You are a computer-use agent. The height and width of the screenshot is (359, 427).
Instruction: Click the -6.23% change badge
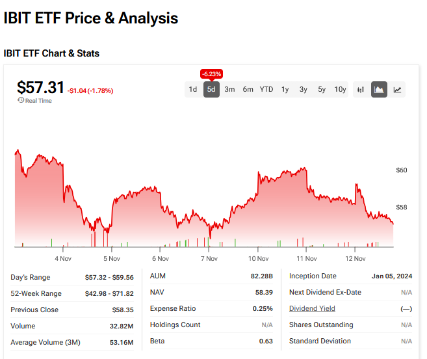click(211, 73)
